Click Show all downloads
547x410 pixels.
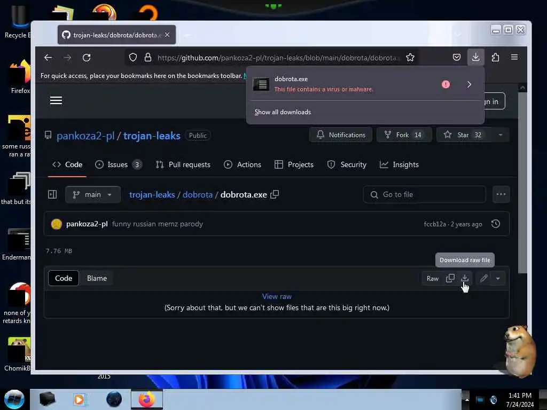click(x=283, y=112)
